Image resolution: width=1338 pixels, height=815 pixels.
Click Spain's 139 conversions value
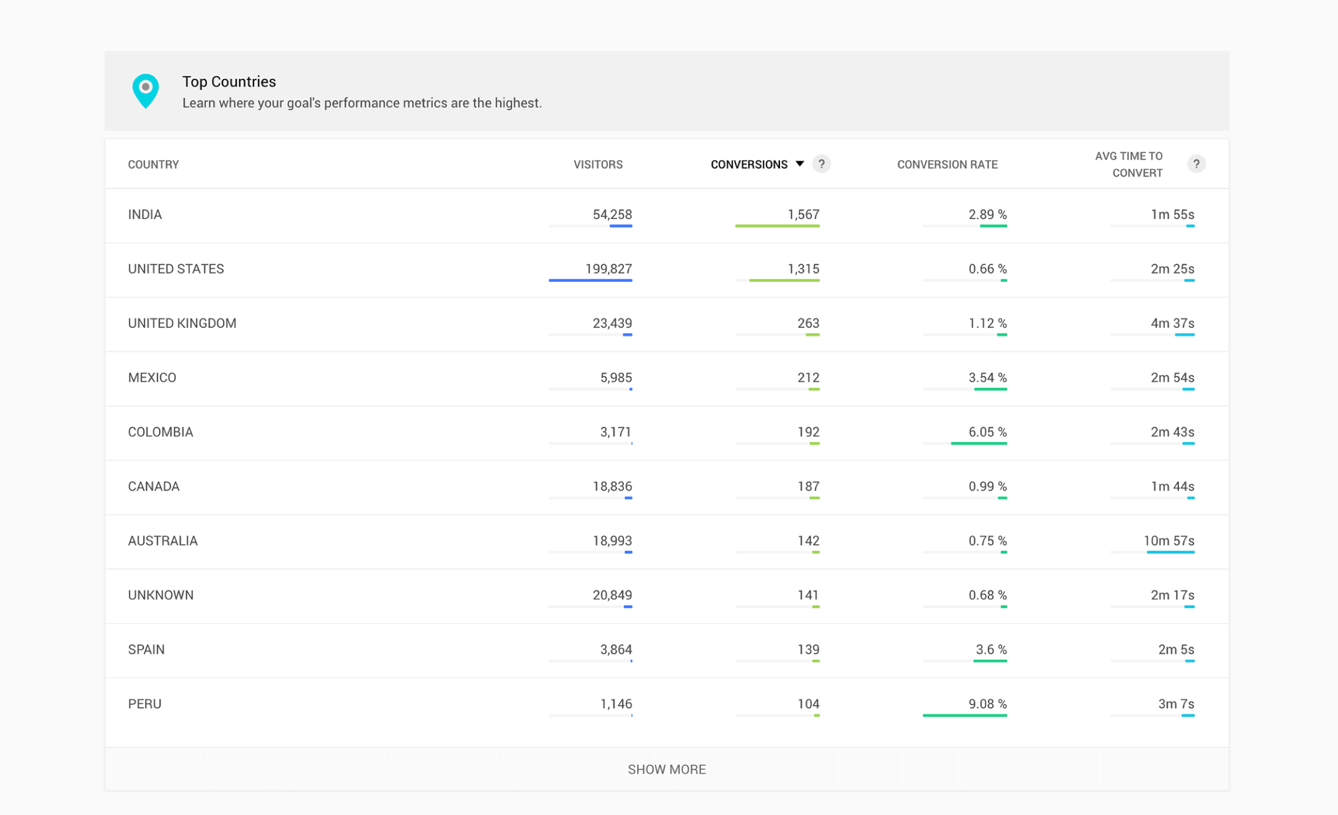point(808,649)
